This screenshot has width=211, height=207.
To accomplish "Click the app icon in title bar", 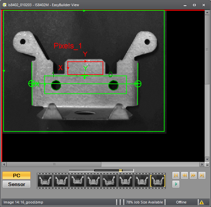I will pos(4,5).
